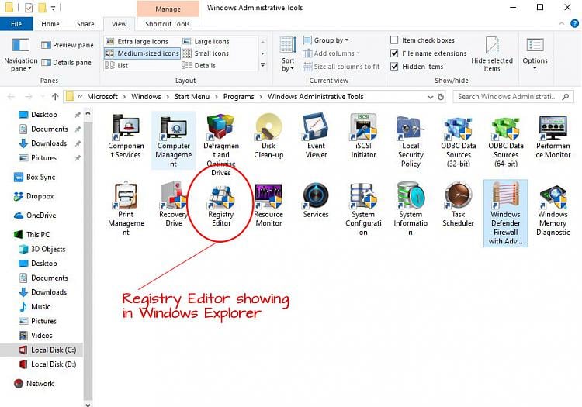Open System Information shortcut

point(411,209)
